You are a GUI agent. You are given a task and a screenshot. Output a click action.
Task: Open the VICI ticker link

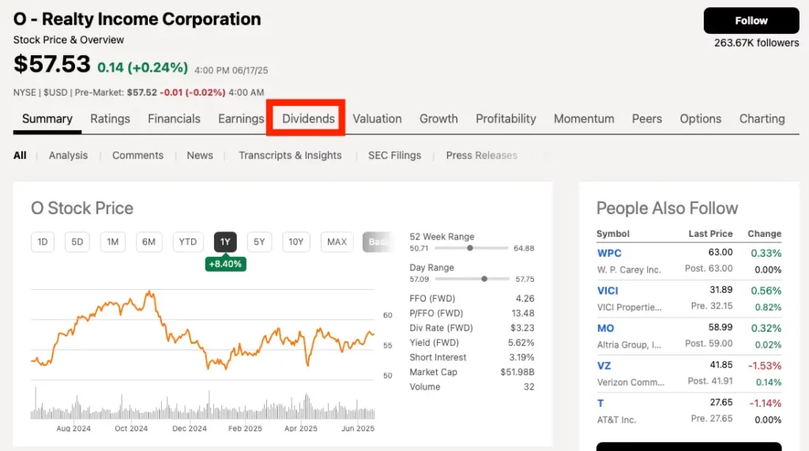608,291
